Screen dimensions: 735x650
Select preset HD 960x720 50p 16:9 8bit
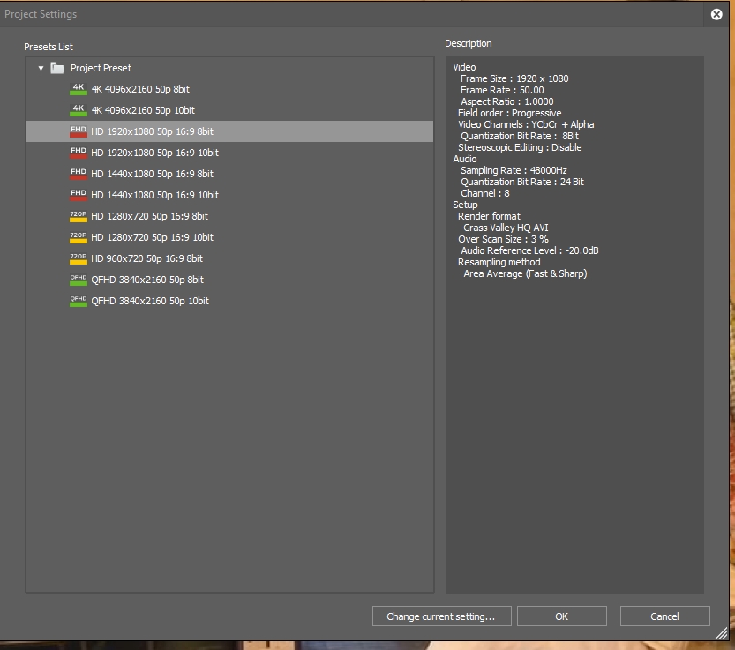coord(229,258)
